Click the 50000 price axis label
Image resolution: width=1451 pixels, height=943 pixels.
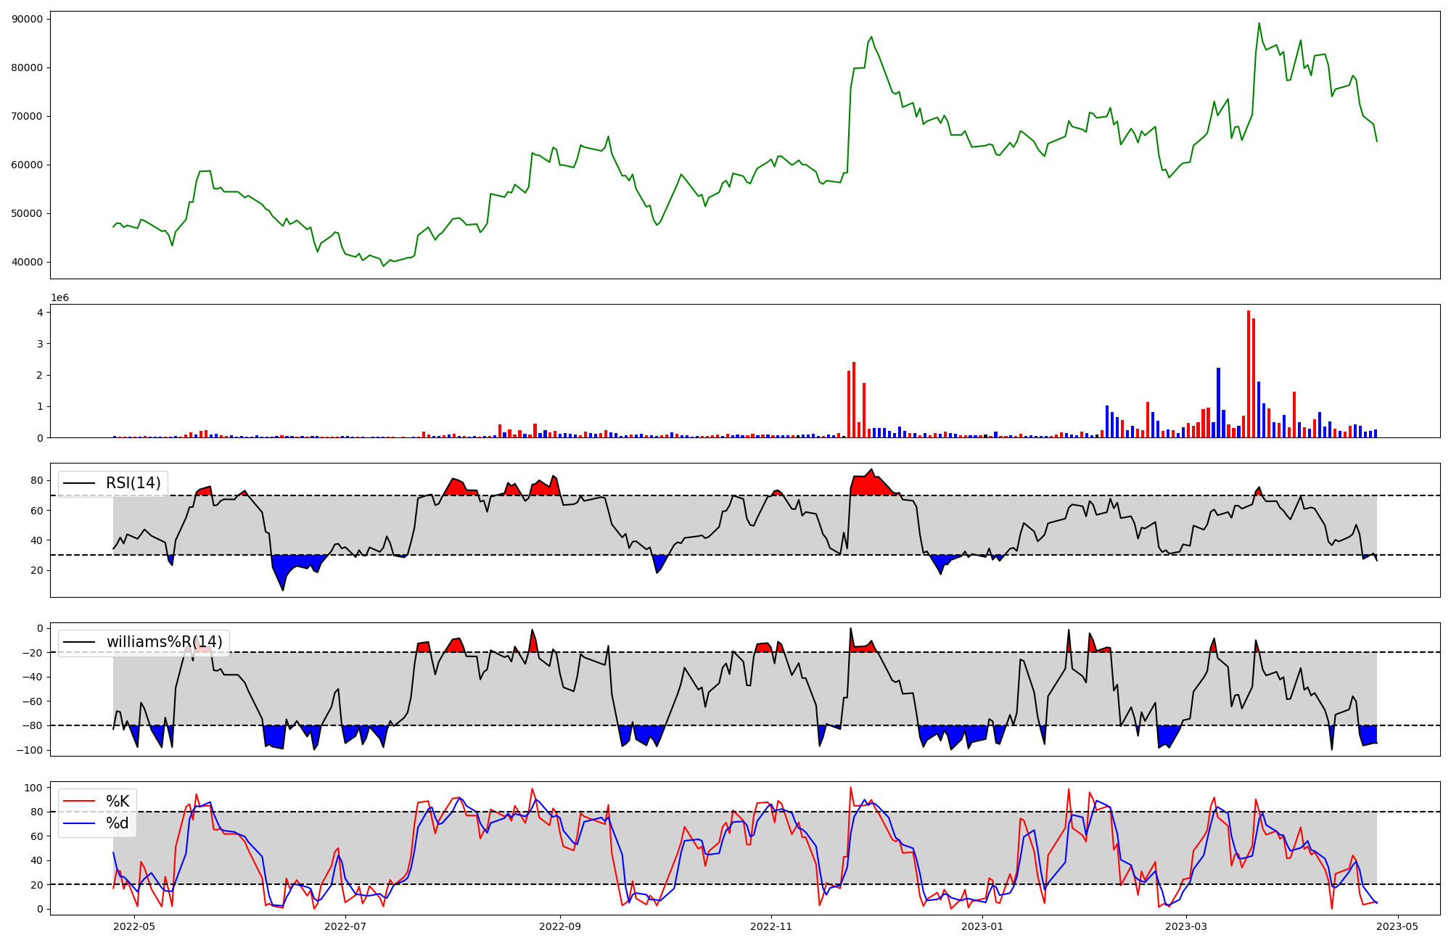click(28, 213)
